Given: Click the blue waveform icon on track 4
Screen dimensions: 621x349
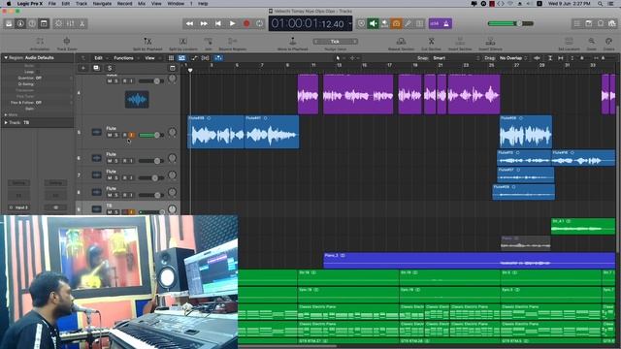Looking at the screenshot, I should tap(137, 99).
